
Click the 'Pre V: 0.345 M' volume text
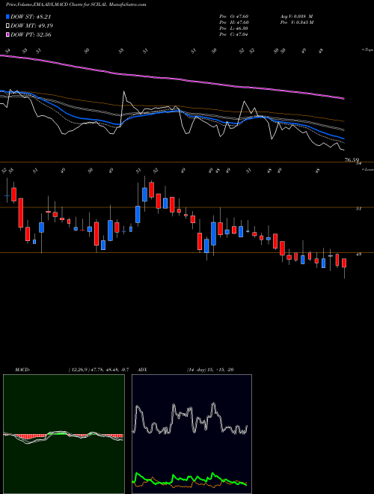(x=296, y=22)
